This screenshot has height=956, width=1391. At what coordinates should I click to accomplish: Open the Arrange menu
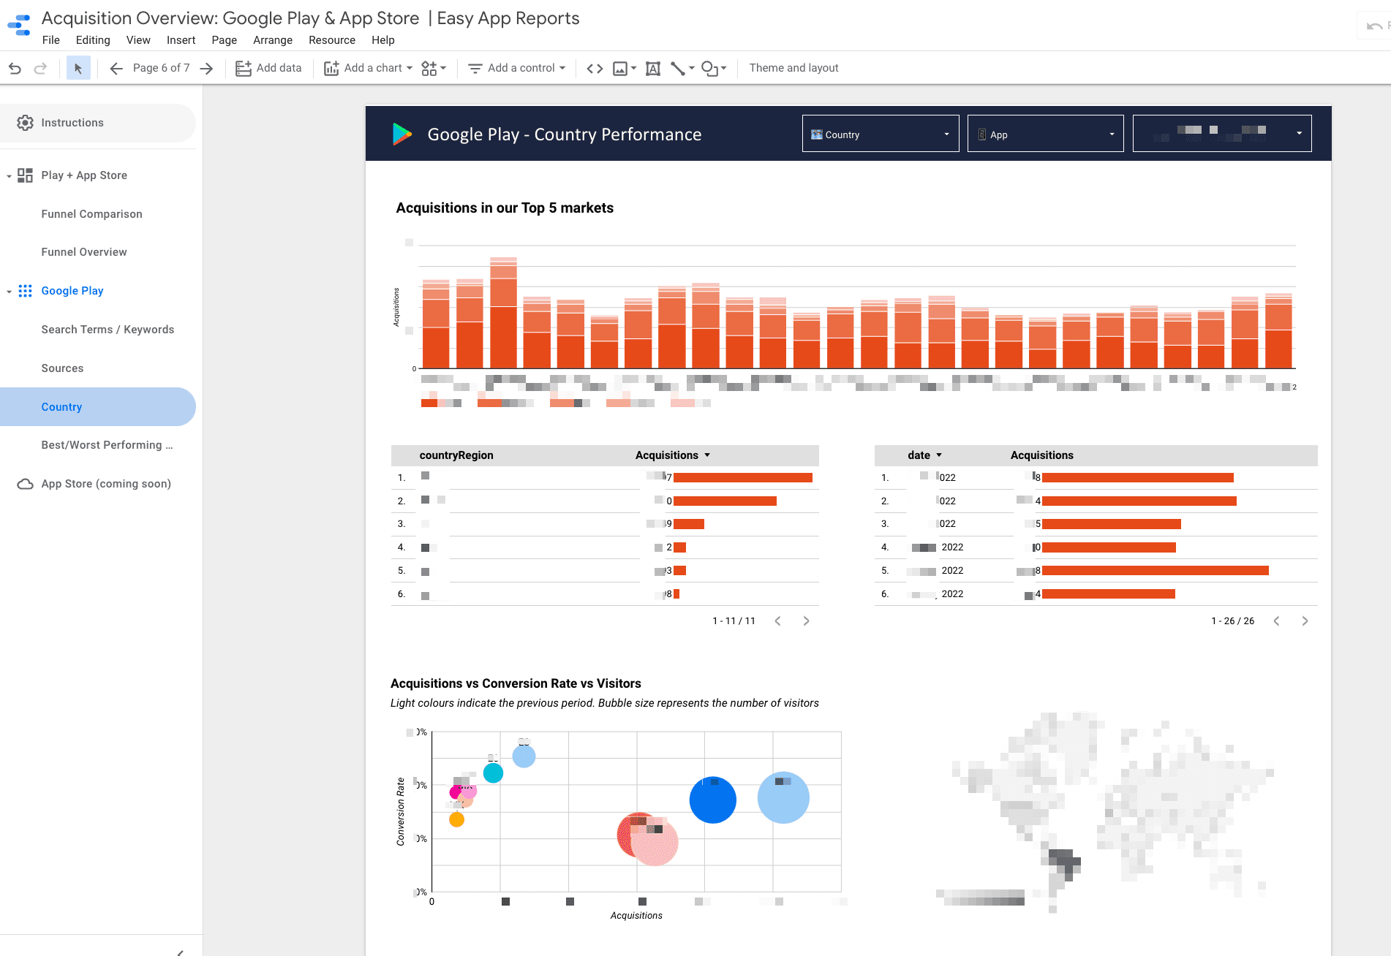click(x=273, y=40)
